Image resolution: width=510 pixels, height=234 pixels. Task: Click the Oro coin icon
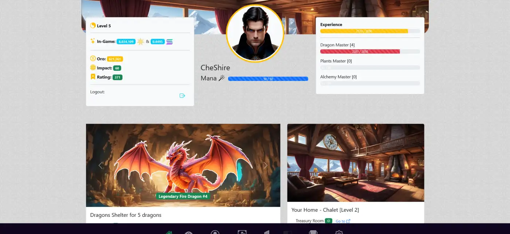(x=93, y=59)
